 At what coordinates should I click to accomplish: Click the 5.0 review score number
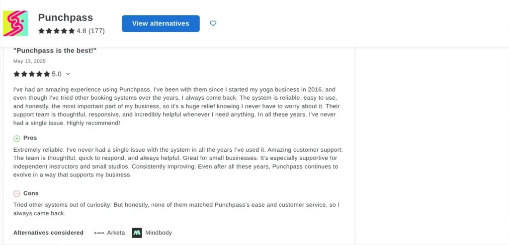[x=57, y=74]
